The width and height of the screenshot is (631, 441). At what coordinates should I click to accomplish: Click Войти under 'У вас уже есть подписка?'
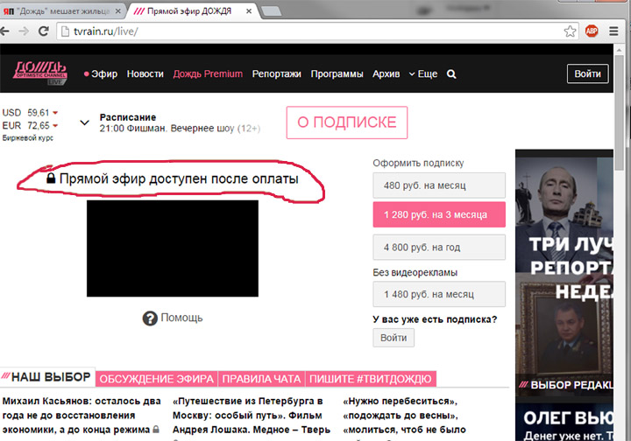pyautogui.click(x=393, y=338)
